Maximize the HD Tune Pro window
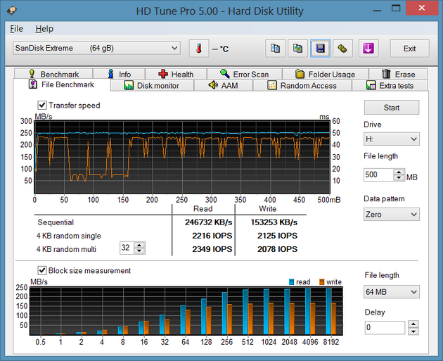The width and height of the screenshot is (443, 361). pos(396,8)
